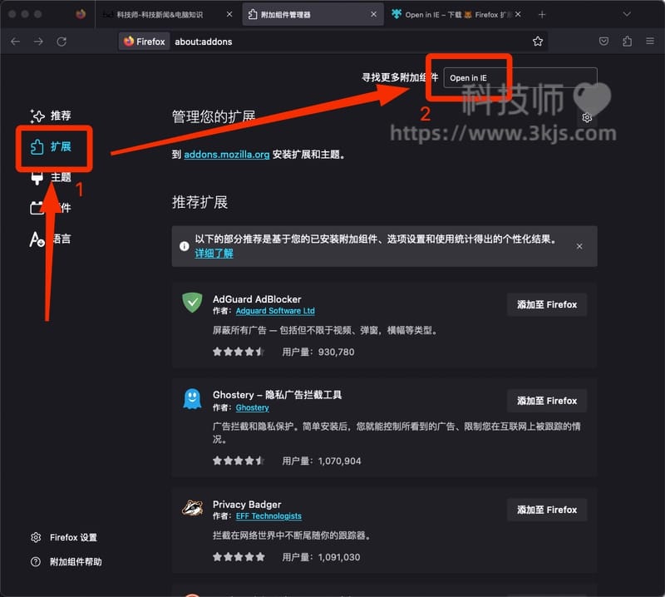665x597 pixels.
Task: Open the Adguard Software Ltd author link
Action: tap(275, 311)
